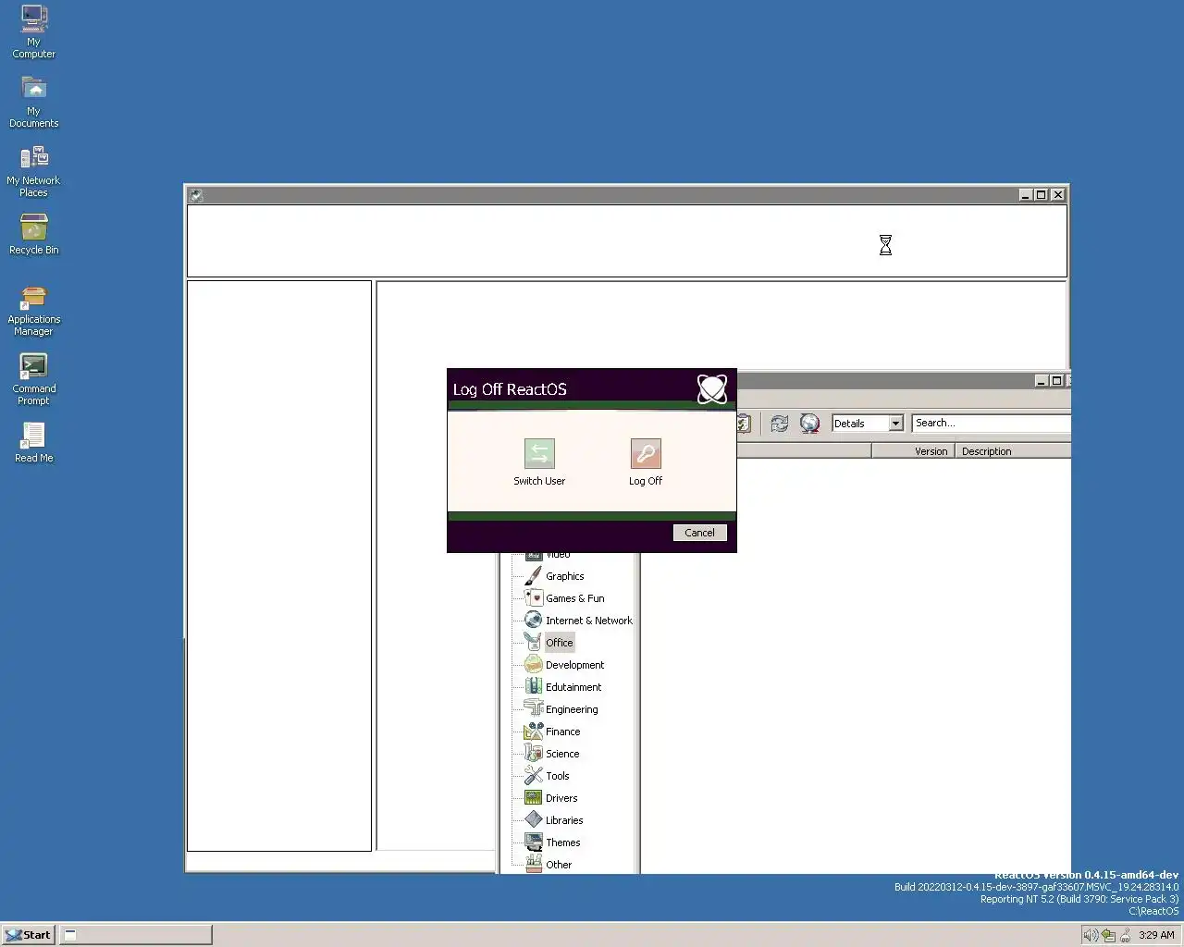Image resolution: width=1184 pixels, height=947 pixels.
Task: Click the Libraries diamond icon
Action: point(533,820)
